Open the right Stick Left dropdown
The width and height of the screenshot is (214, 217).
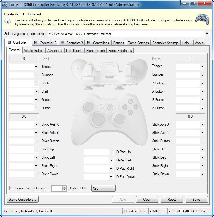pos(202,157)
